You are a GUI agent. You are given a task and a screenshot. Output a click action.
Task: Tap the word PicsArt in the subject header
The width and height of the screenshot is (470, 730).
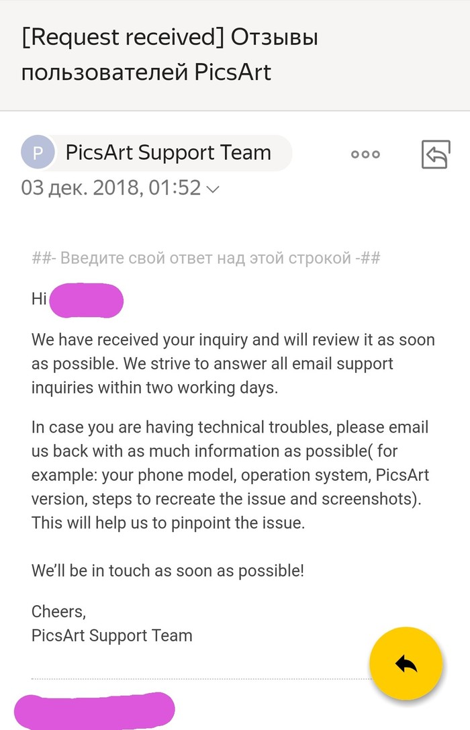click(x=233, y=72)
